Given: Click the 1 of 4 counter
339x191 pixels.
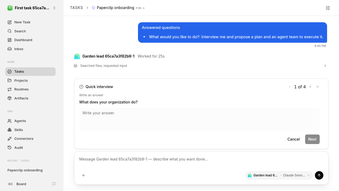Looking at the screenshot, I should (300, 87).
